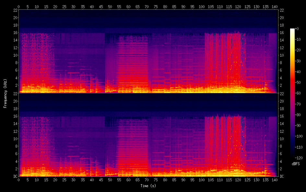Image resolution: width=306 pixels, height=192 pixels.
Task: Click the DC label at the bottom-right axis corner
Action: (x=282, y=176)
